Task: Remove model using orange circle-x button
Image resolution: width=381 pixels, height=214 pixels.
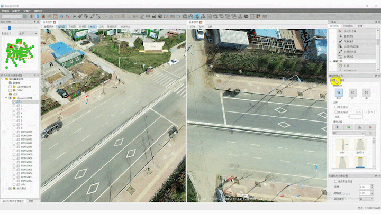Action: [x=370, y=133]
